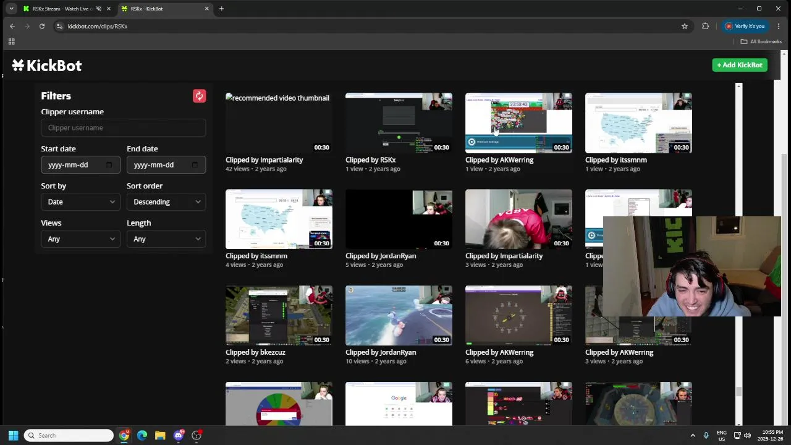
Task: Expand the Sort by Date dropdown
Action: click(x=80, y=201)
